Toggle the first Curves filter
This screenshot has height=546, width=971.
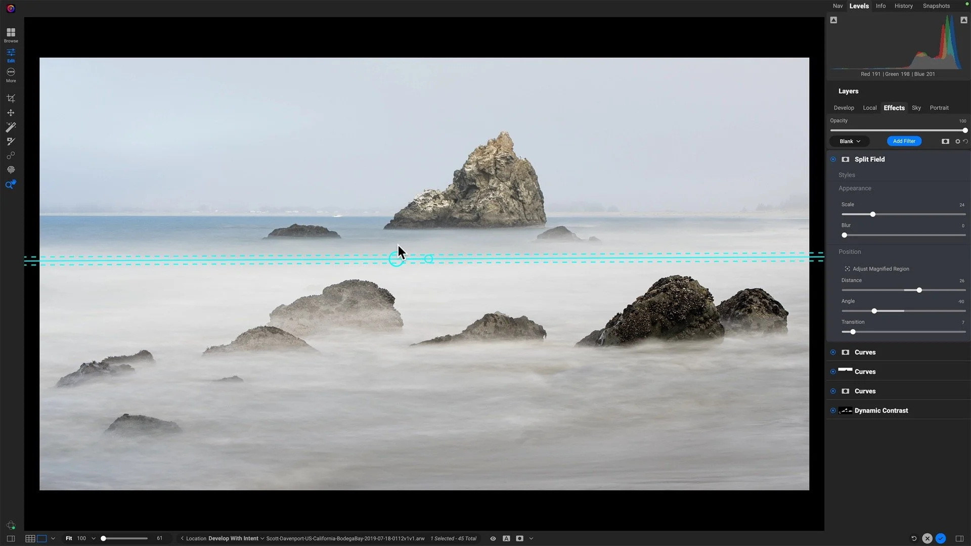tap(833, 352)
